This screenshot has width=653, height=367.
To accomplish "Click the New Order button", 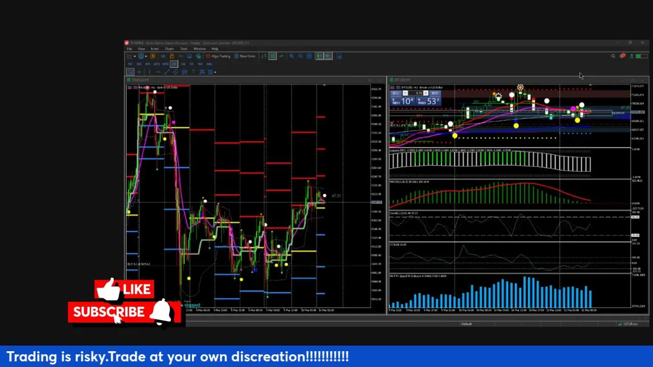I will tap(245, 56).
